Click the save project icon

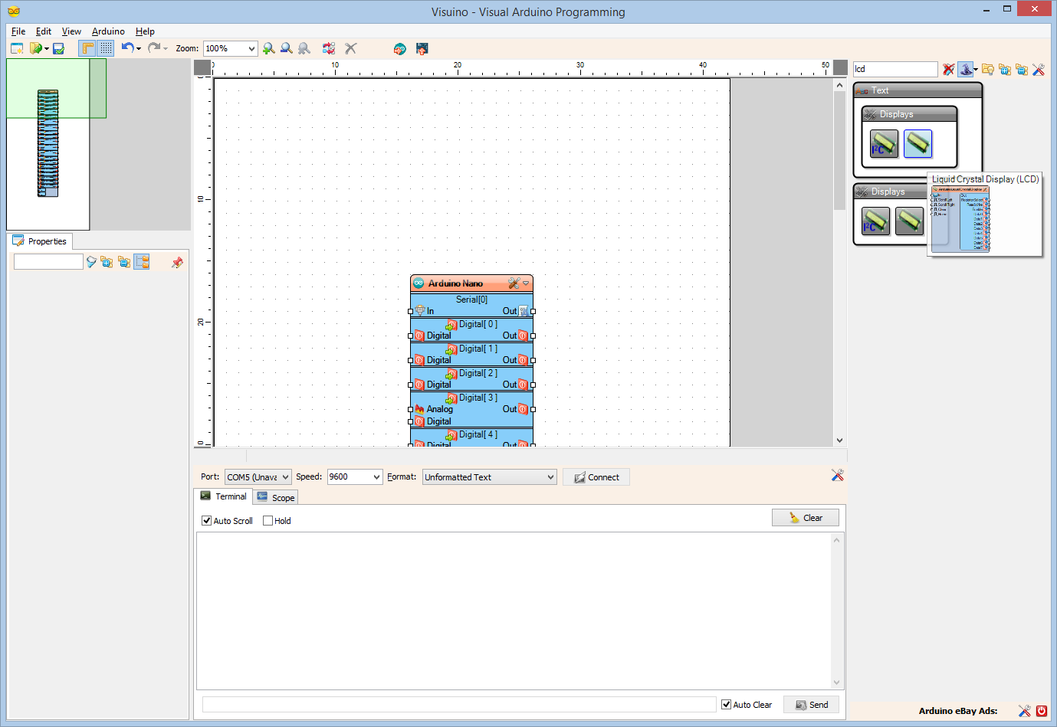click(x=58, y=48)
